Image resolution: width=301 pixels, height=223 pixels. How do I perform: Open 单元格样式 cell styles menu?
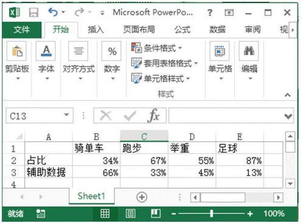pyautogui.click(x=161, y=78)
